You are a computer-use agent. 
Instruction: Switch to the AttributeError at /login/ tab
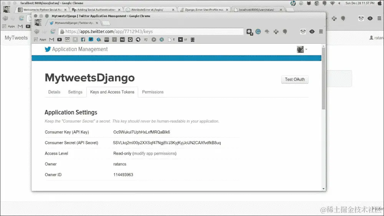coord(150,10)
